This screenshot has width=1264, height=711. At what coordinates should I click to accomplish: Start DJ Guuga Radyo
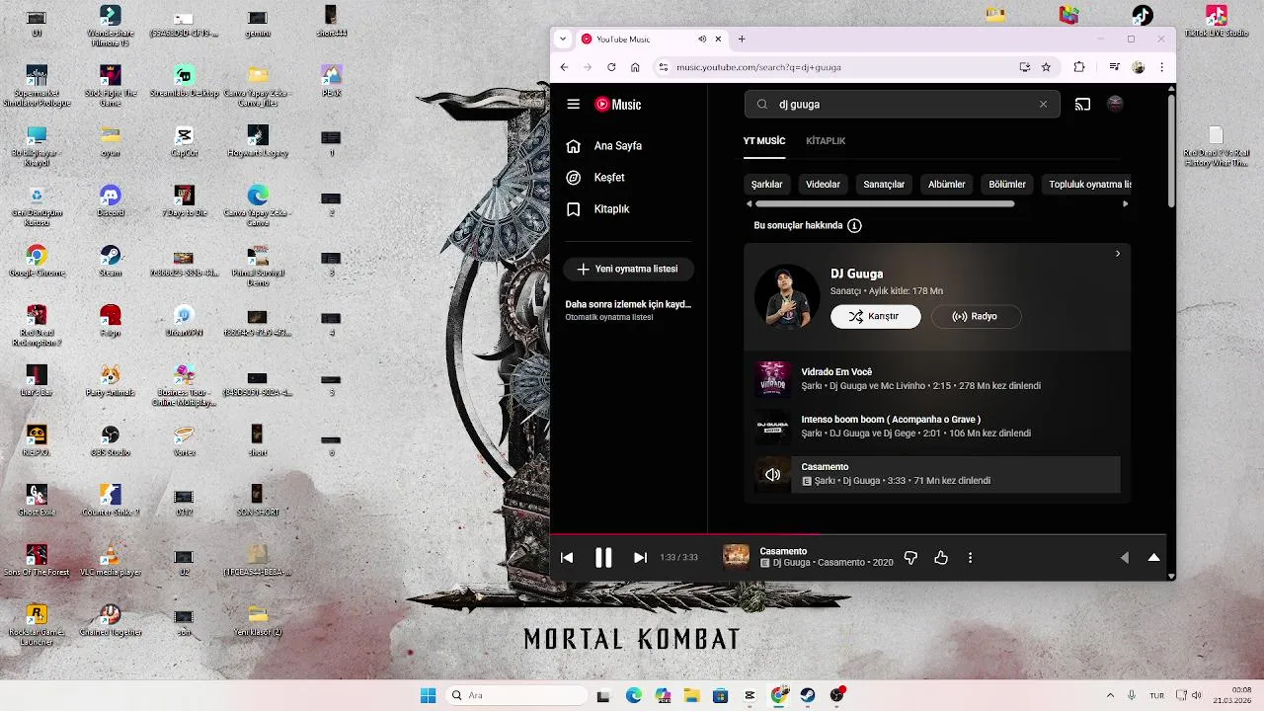(x=976, y=317)
